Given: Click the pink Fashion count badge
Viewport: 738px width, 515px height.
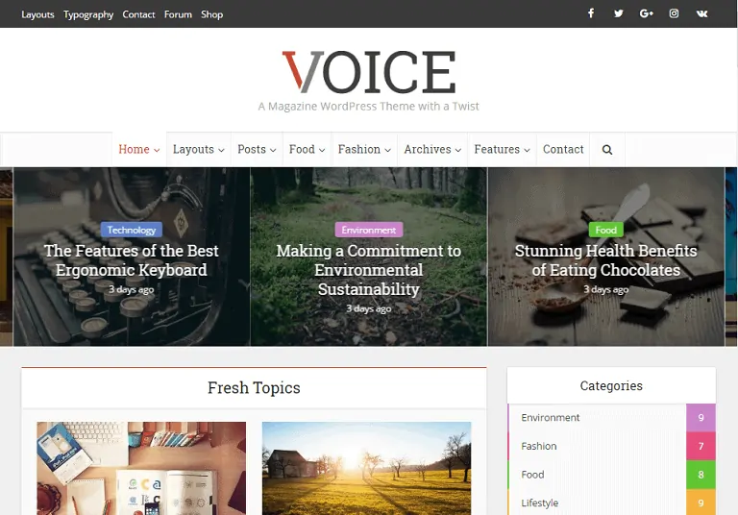Looking at the screenshot, I should pyautogui.click(x=701, y=446).
